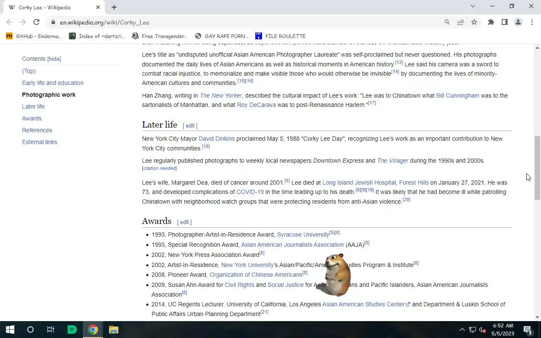Open a new tab with the plus button
This screenshot has width=541, height=338.
click(x=114, y=7)
